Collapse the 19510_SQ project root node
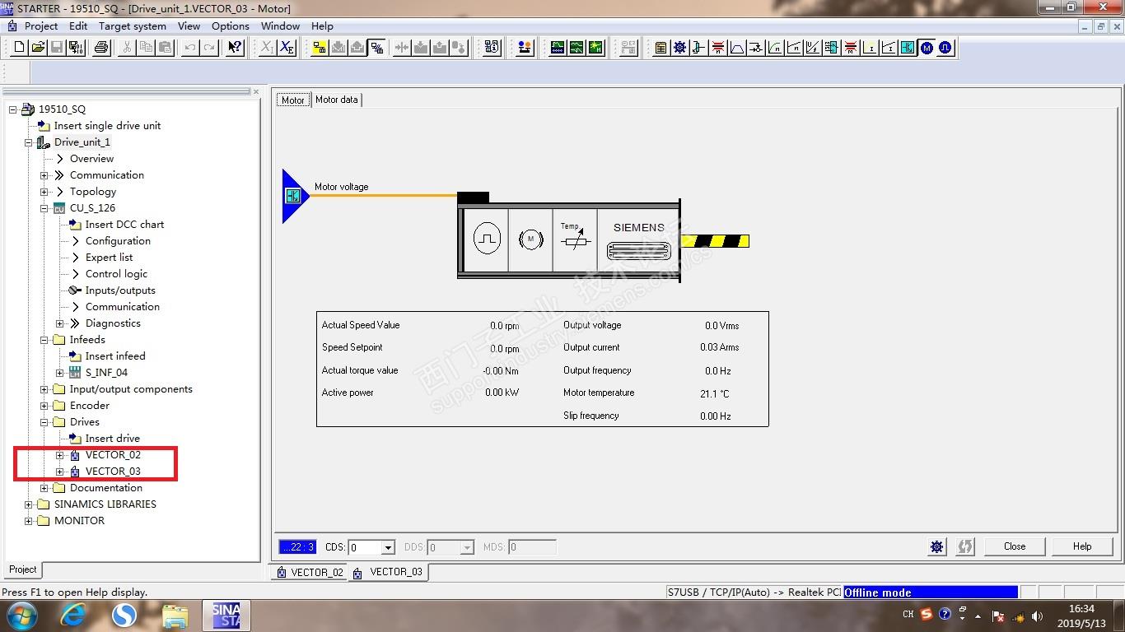Image resolution: width=1125 pixels, height=632 pixels. [13, 109]
